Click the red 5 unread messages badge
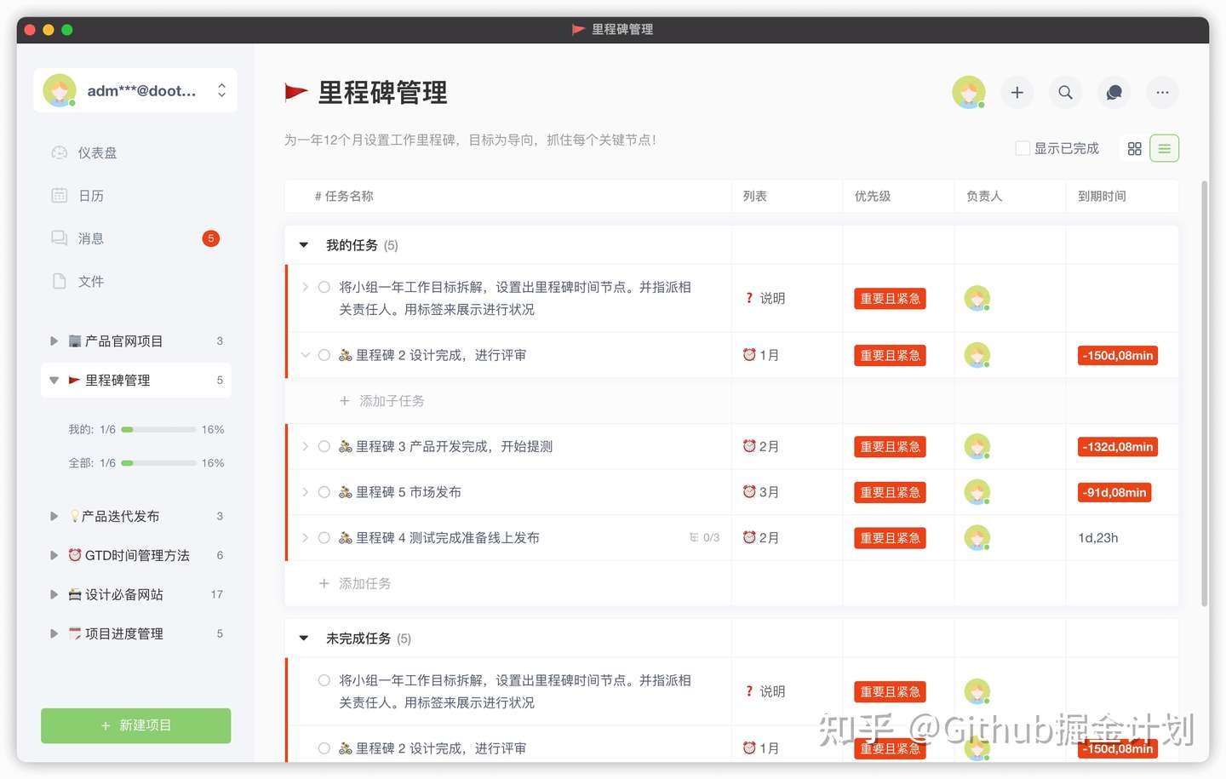The image size is (1226, 779). [211, 238]
